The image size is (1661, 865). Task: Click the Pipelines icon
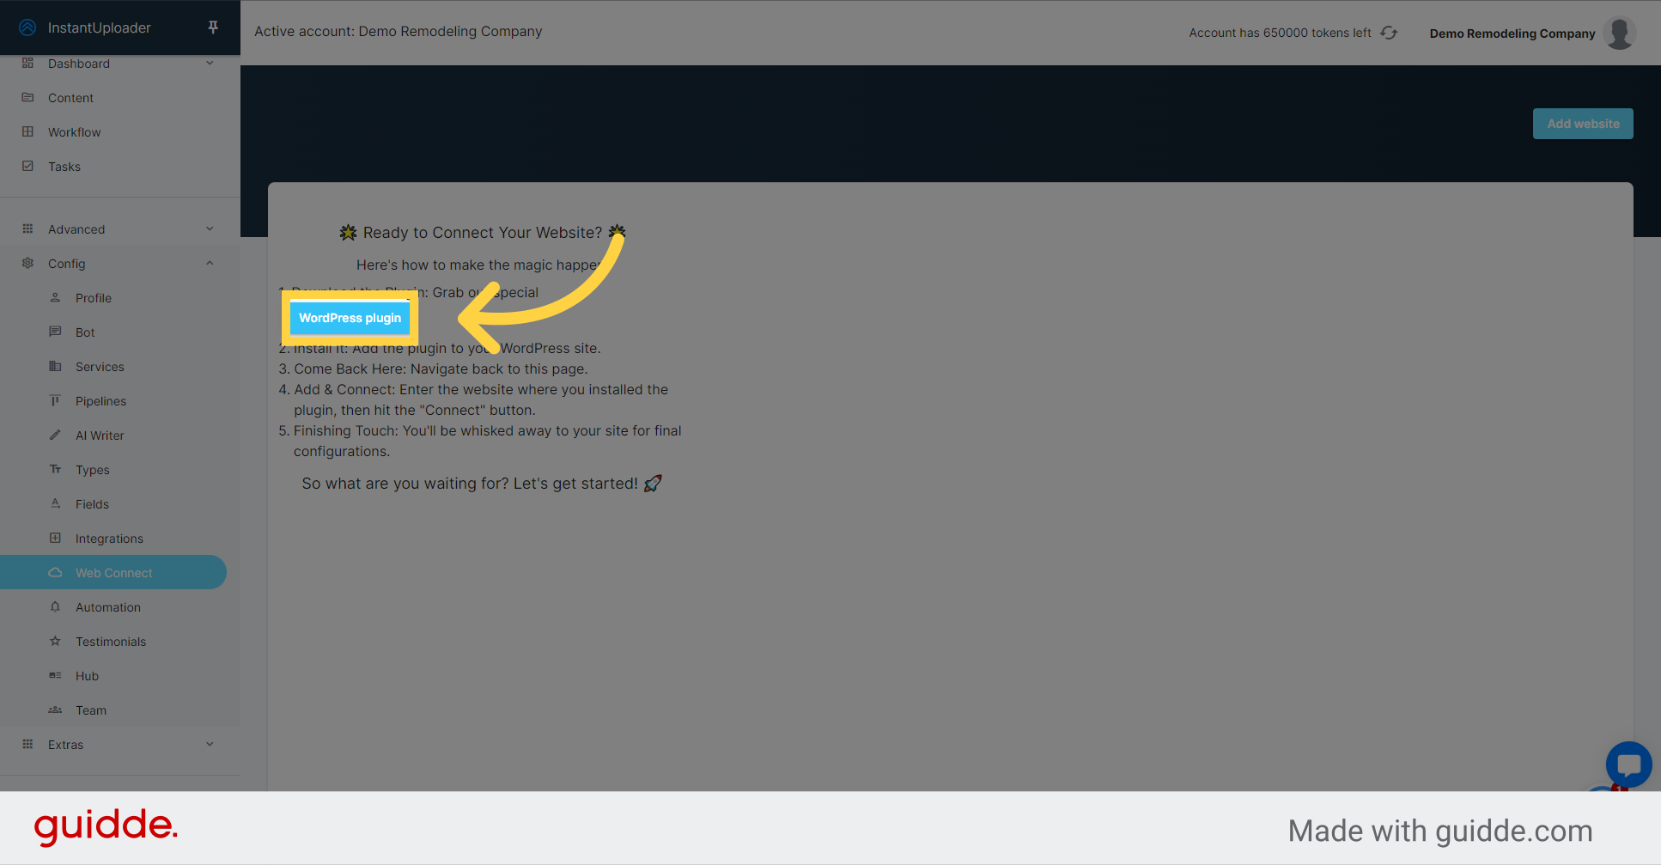tap(55, 400)
